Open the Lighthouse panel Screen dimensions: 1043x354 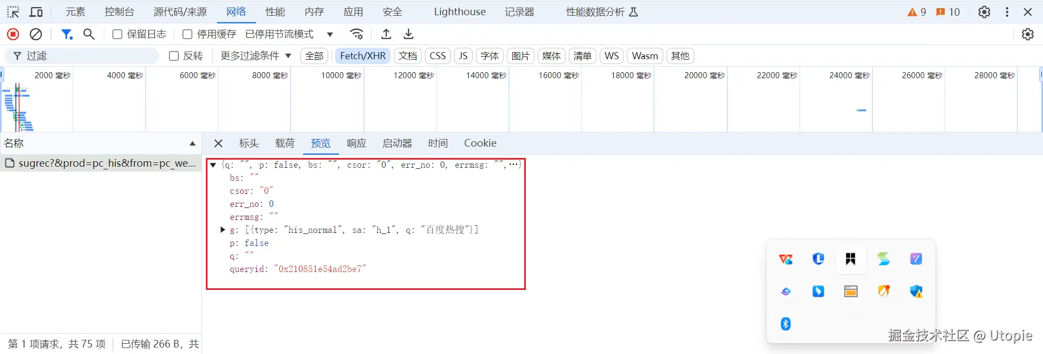[460, 12]
